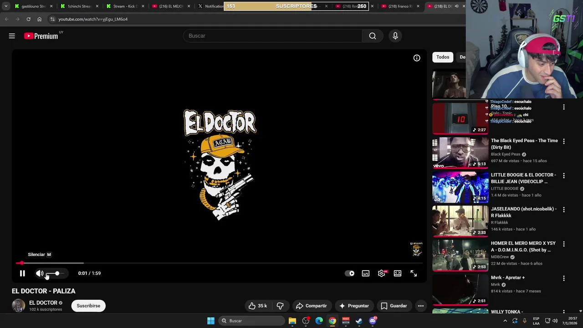The height and width of the screenshot is (328, 583).
Task: Switch to Stream - Kick tab
Action: (125, 6)
